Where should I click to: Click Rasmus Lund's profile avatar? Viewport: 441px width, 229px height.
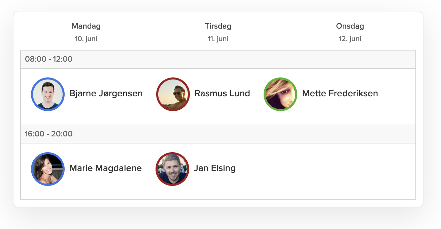coord(173,94)
